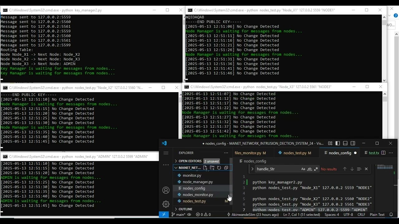The height and width of the screenshot is (224, 399).
Task: Open nodes_monitor.py in Explorer
Action: click(201, 195)
